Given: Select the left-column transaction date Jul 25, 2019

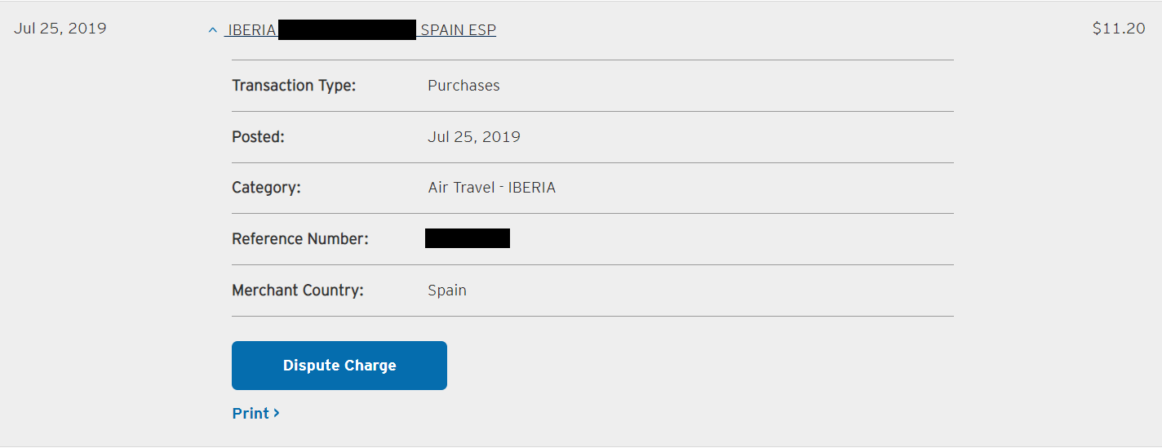Looking at the screenshot, I should point(60,28).
